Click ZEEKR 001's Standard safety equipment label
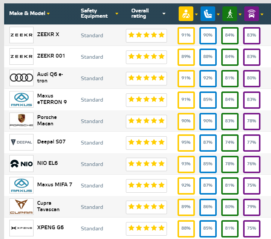 click(x=92, y=57)
